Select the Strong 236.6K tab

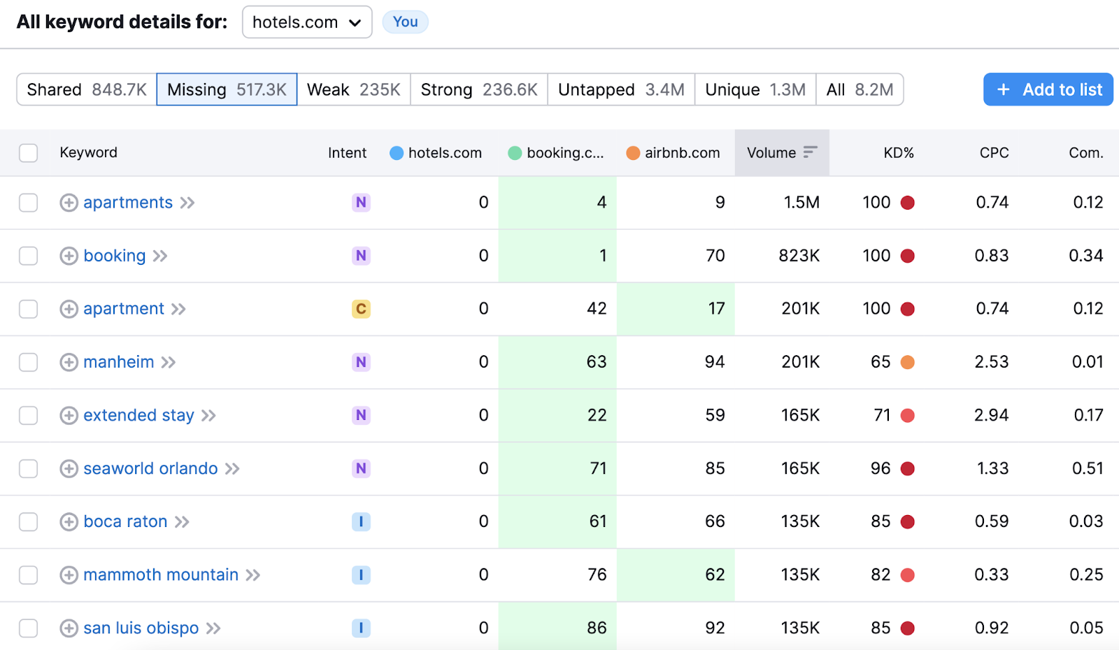point(479,89)
